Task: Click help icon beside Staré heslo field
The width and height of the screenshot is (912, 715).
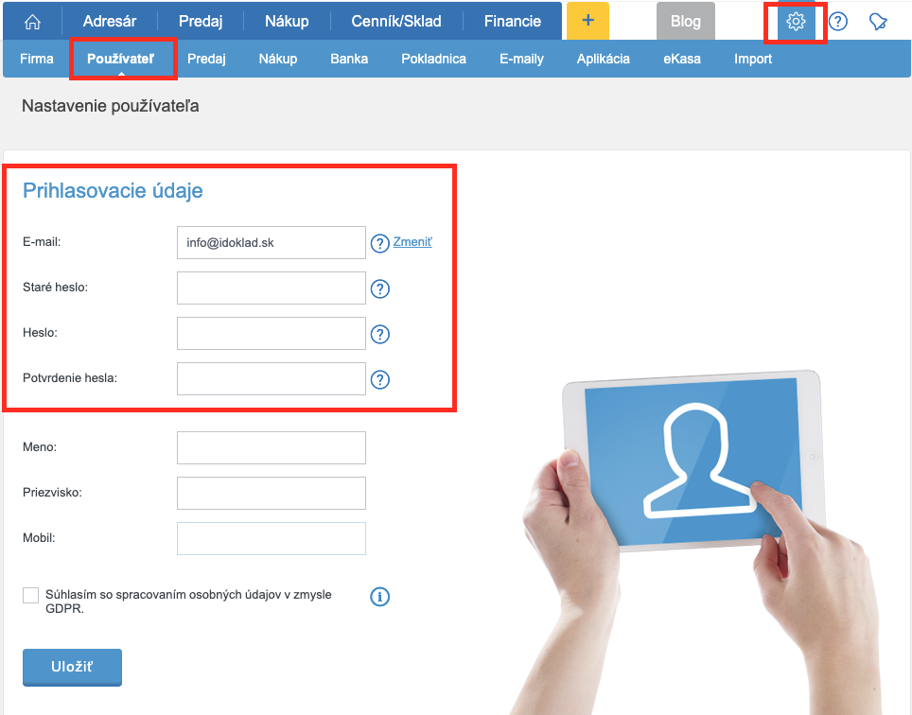Action: point(380,288)
